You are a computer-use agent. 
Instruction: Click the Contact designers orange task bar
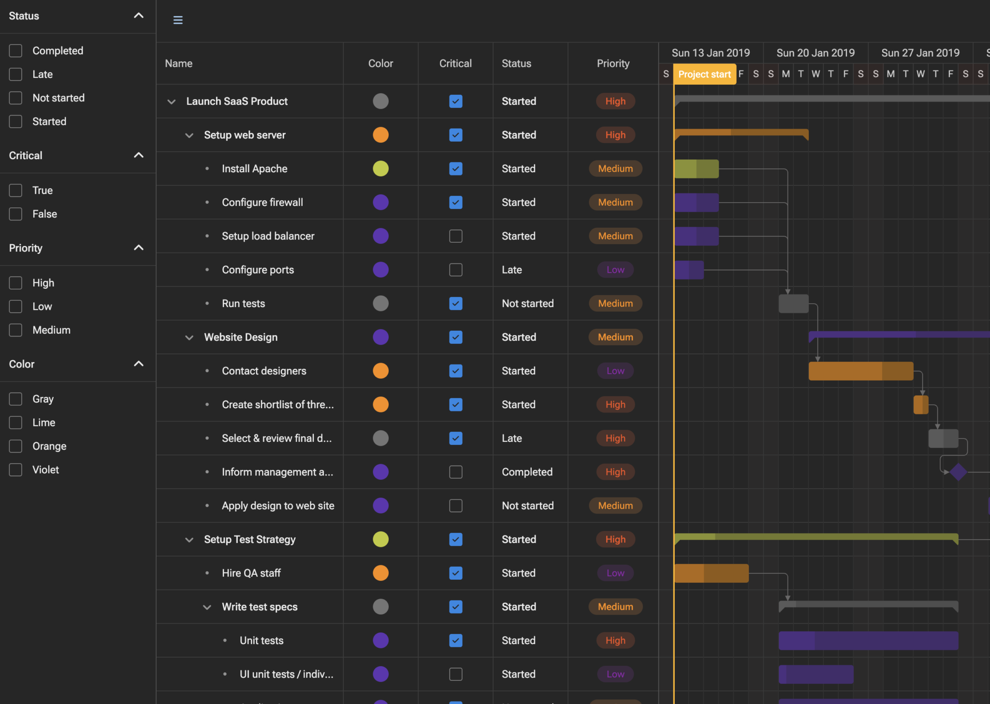click(860, 371)
